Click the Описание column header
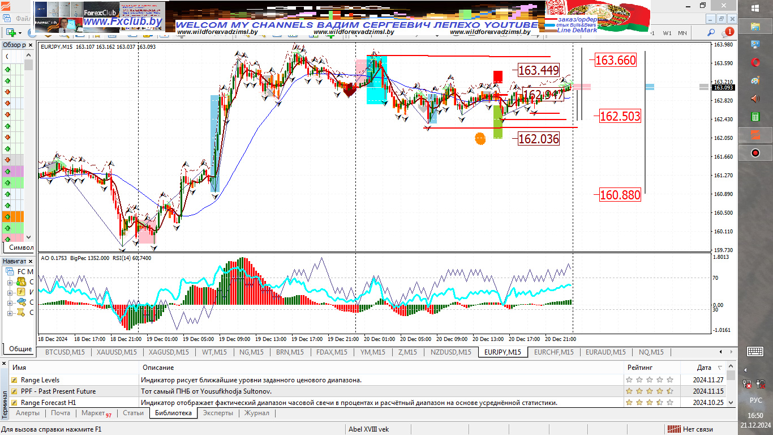 pos(381,368)
